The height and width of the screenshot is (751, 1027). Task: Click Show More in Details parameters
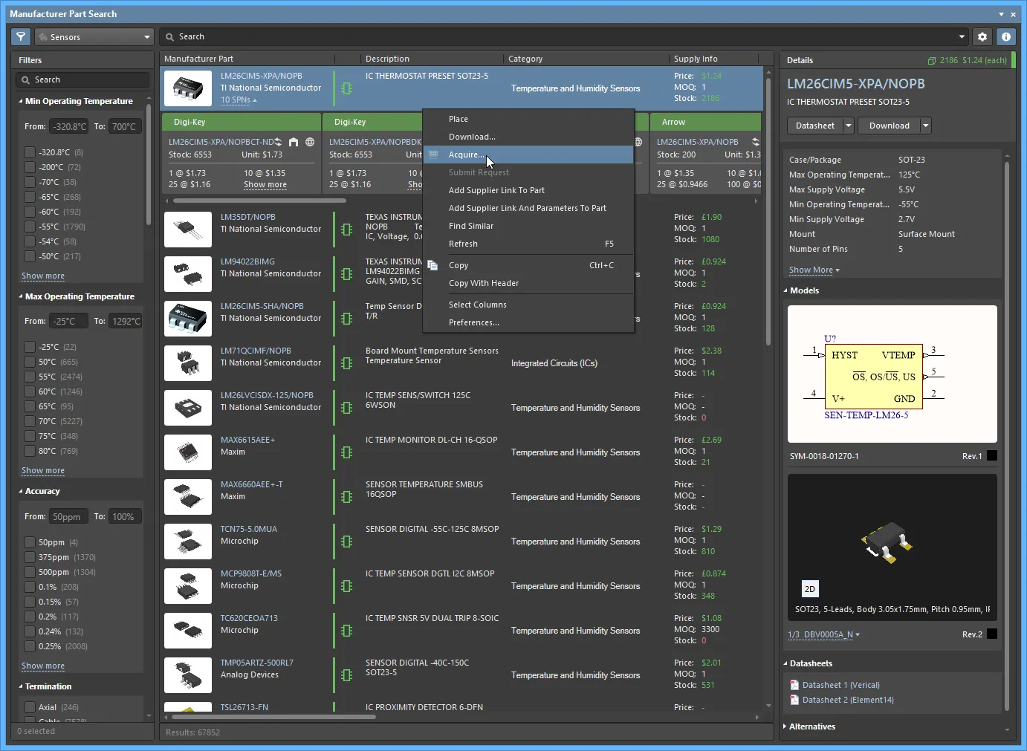coord(814,270)
